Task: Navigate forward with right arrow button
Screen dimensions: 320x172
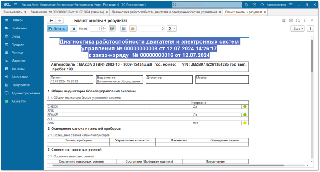Action: point(59,20)
